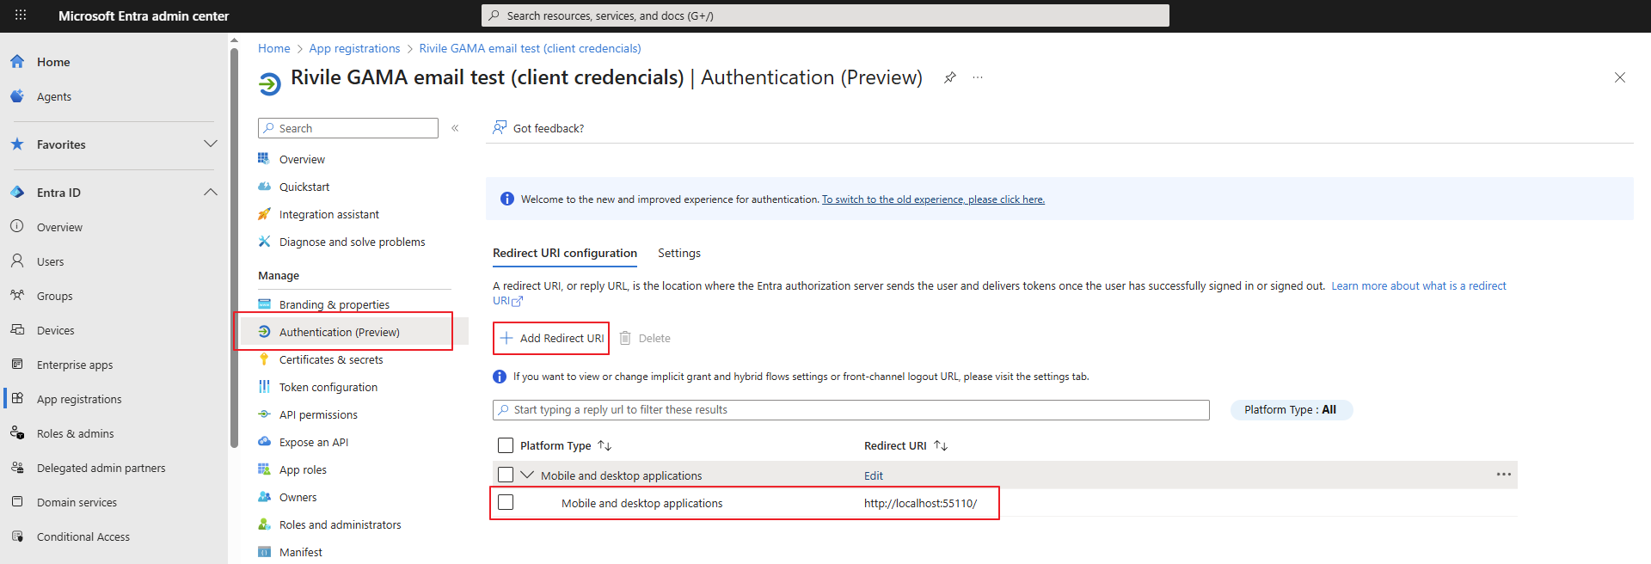The image size is (1651, 564).
Task: Click the Devices icon in sidebar
Action: (x=17, y=329)
